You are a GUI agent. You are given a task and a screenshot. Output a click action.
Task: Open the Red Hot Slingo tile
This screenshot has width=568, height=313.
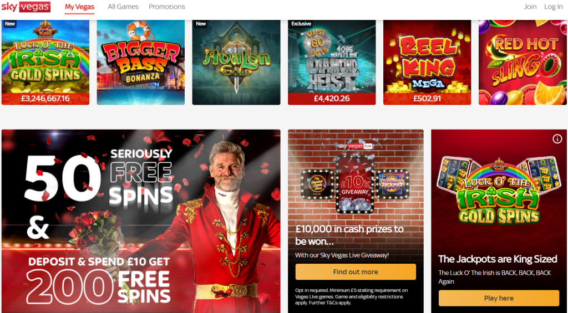click(x=523, y=62)
